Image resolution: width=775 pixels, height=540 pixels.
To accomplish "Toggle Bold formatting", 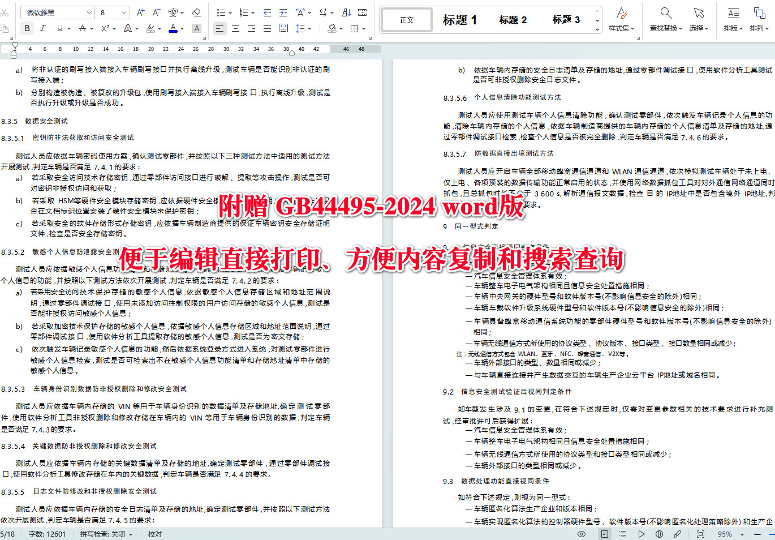I will click(27, 28).
